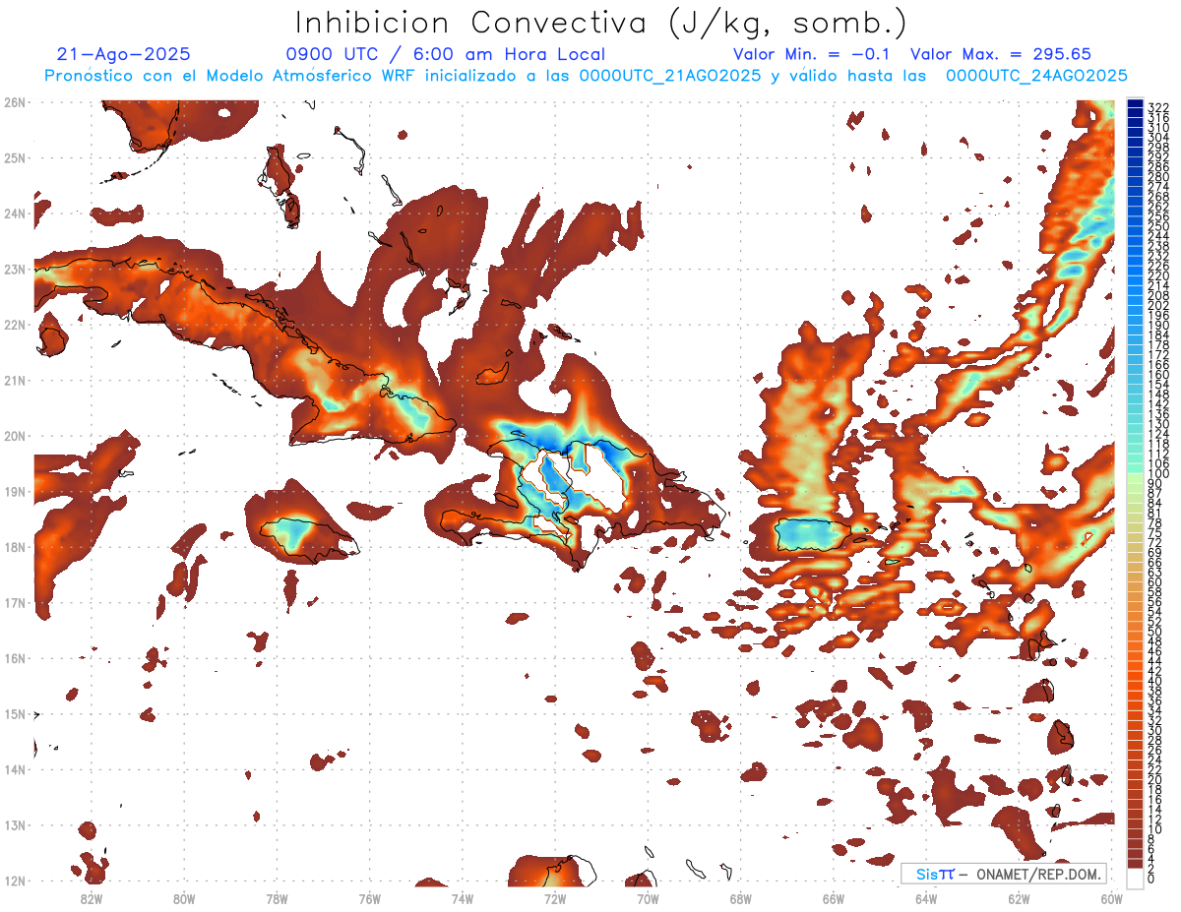Click the "16N" latitude label
Screen dimensions: 1181x912
pyautogui.click(x=14, y=658)
